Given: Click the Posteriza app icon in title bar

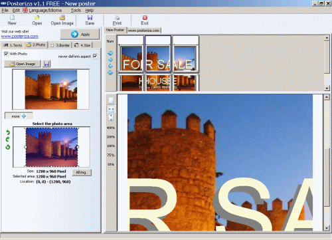Looking at the screenshot, I should click(3, 3).
